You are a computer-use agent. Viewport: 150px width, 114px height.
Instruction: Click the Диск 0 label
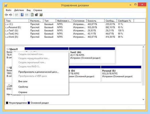click(14, 49)
